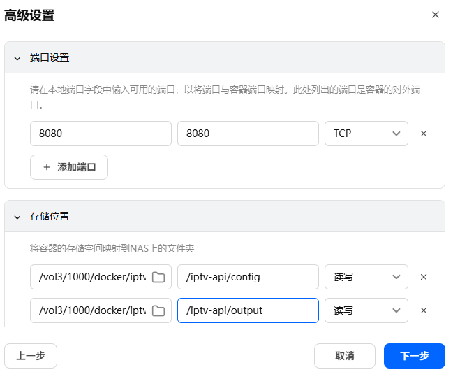Open 读写 permission dropdown for config row
Image resolution: width=453 pixels, height=372 pixels.
[366, 277]
